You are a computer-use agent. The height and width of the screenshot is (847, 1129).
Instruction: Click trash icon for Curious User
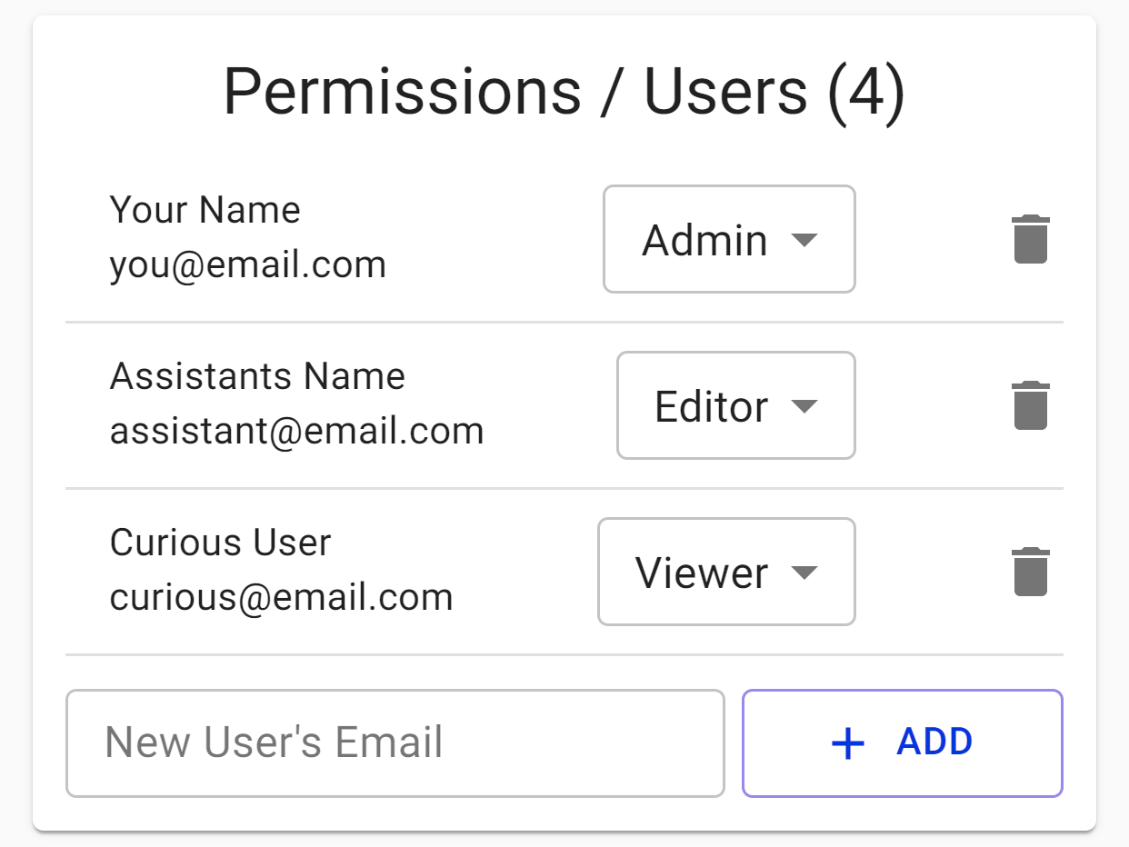pyautogui.click(x=1031, y=573)
